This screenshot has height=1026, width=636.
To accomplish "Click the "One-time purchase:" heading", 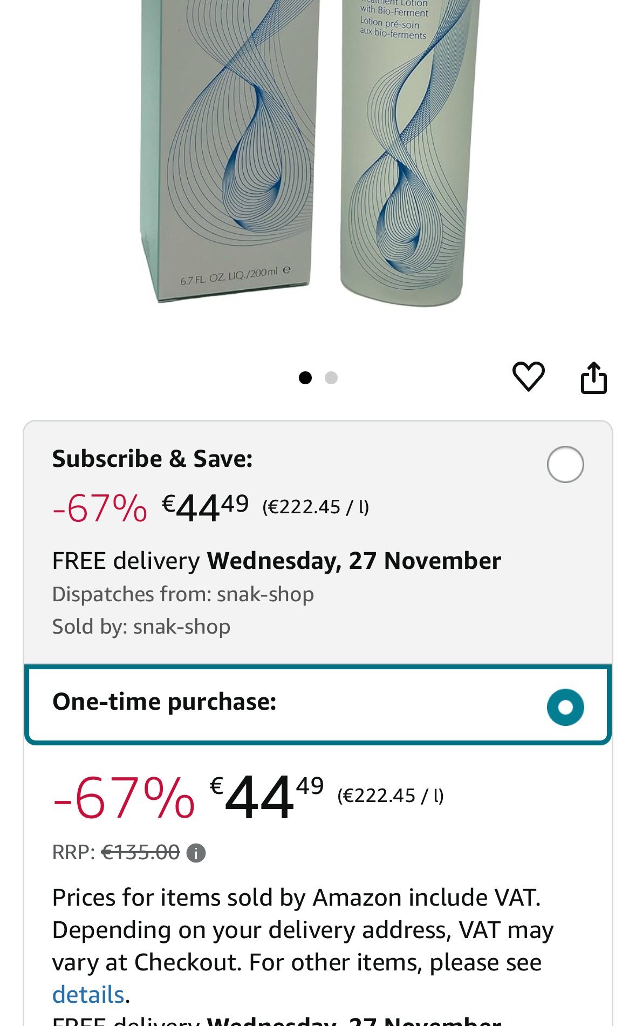I will click(x=164, y=702).
